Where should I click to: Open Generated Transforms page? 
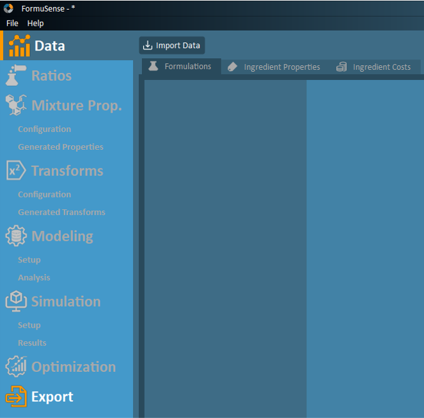(x=61, y=212)
